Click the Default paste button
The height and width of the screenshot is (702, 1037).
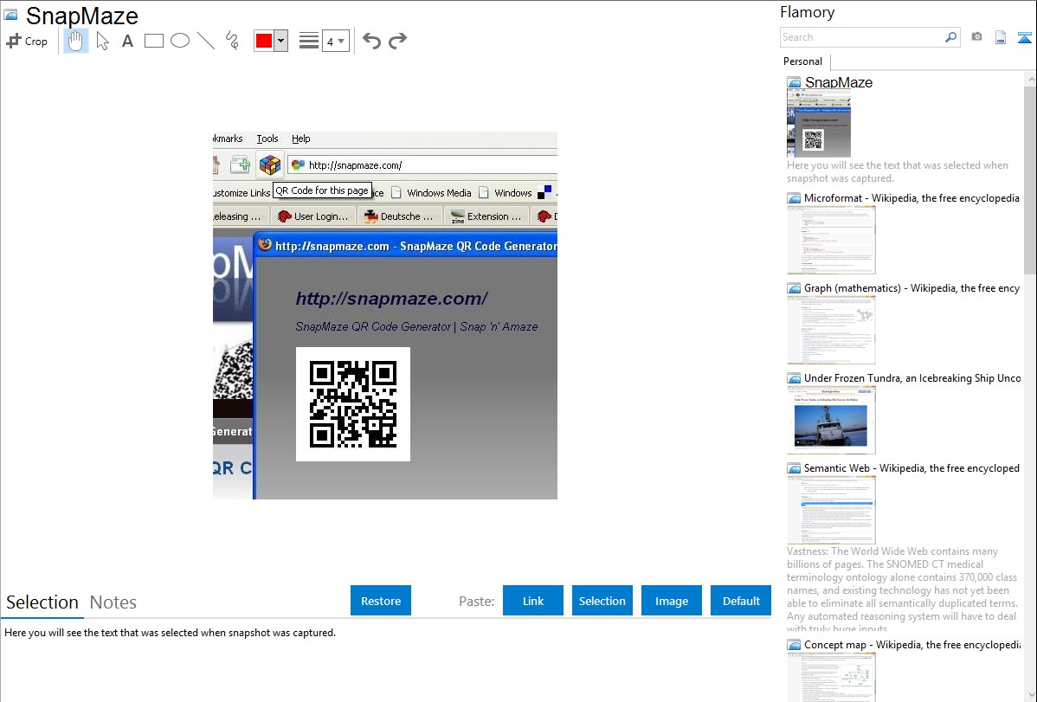click(741, 601)
